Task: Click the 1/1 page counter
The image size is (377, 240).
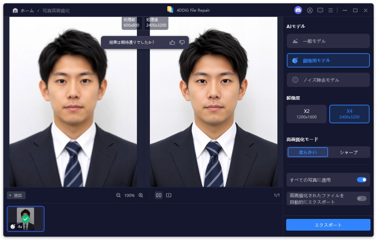Action: tap(277, 195)
